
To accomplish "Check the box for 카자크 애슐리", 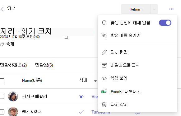I will click(x=2, y=96).
